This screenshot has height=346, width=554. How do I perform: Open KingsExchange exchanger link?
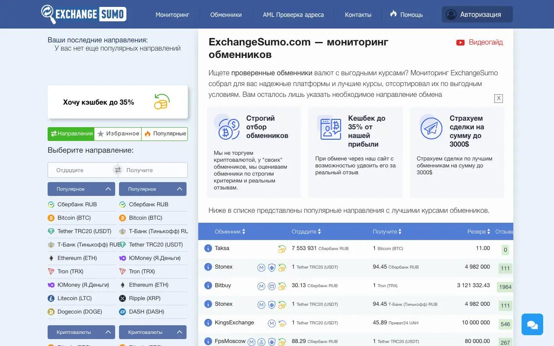click(234, 323)
